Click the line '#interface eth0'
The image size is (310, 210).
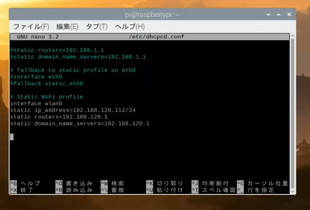coord(36,77)
